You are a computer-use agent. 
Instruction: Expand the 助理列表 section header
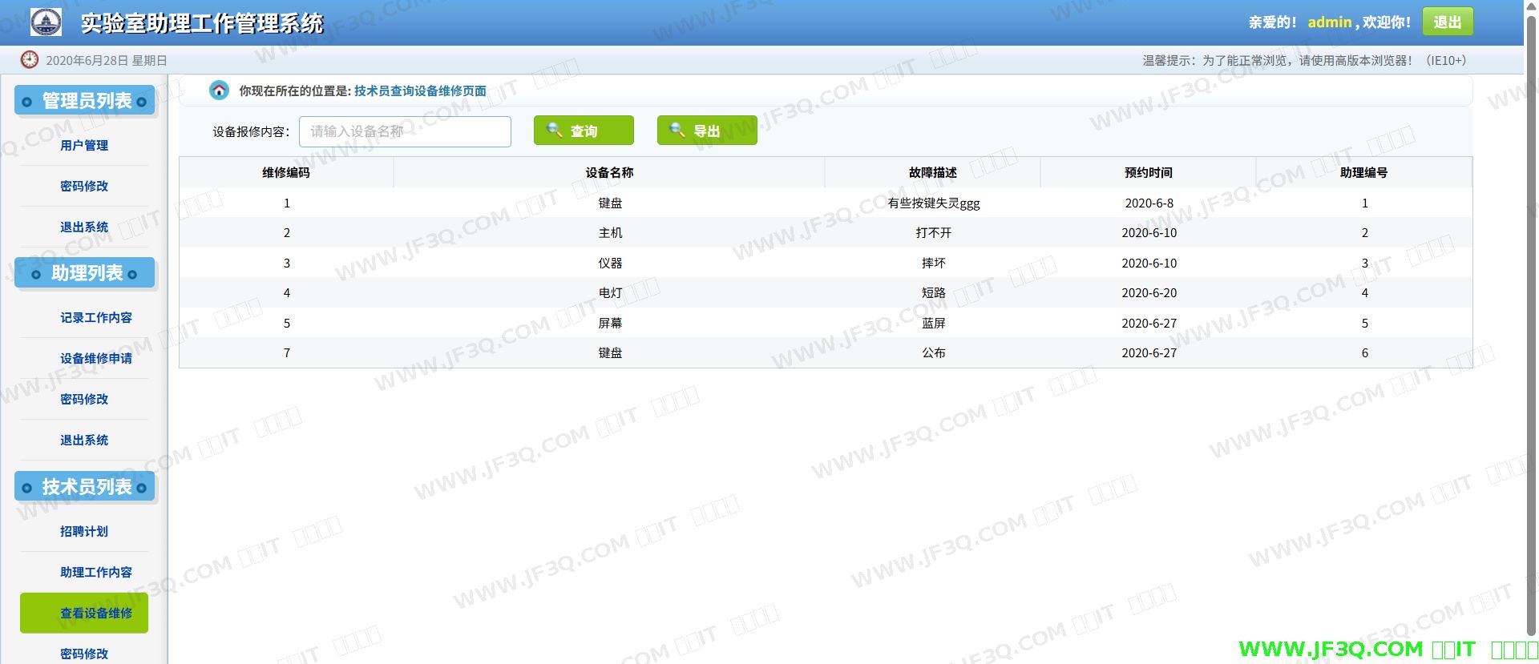(85, 273)
